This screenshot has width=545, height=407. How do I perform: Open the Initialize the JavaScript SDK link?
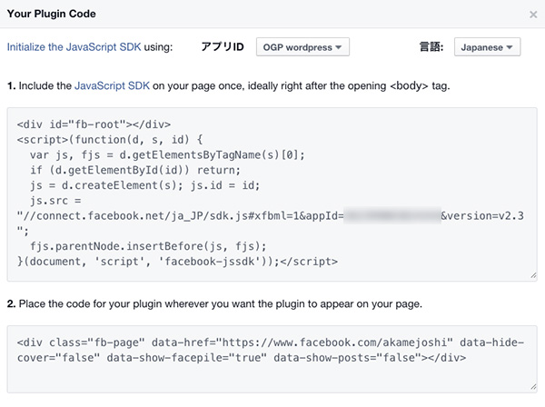tap(74, 47)
